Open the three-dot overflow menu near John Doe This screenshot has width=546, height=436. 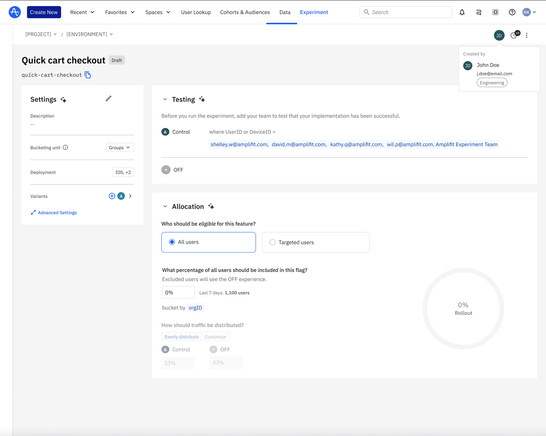527,35
